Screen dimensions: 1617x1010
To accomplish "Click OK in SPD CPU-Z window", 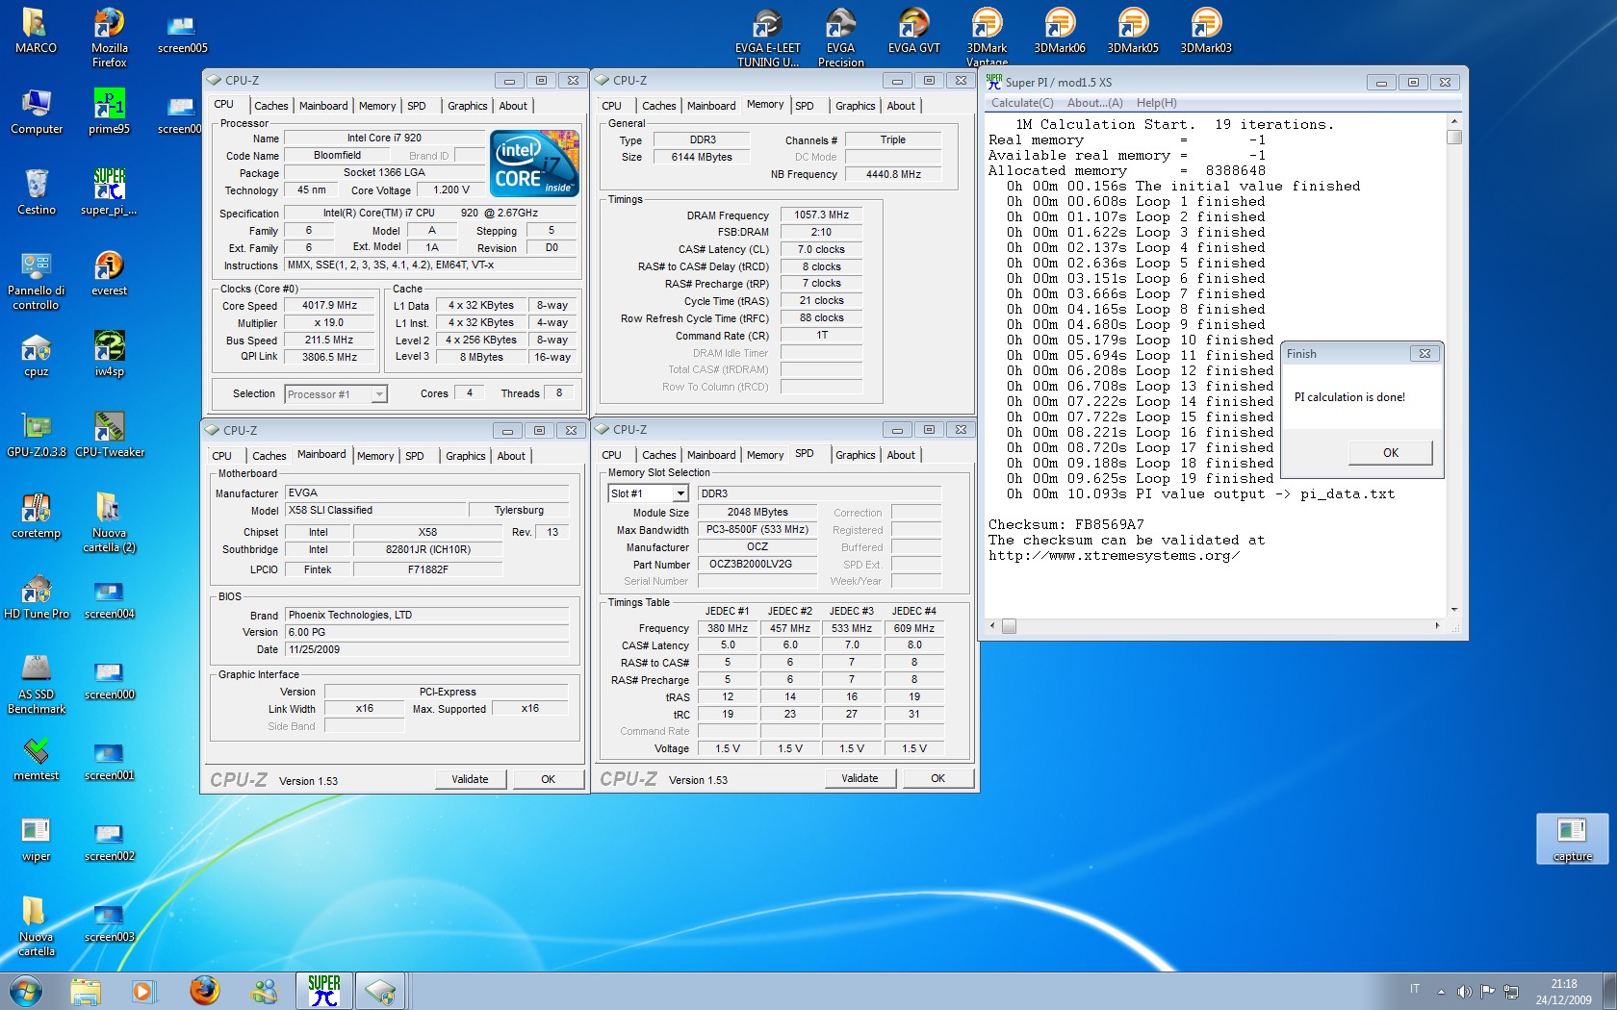I will coord(937,778).
